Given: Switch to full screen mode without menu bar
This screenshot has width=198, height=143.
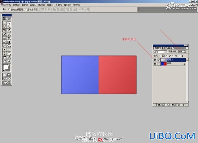Looking at the screenshot, I should (9, 79).
